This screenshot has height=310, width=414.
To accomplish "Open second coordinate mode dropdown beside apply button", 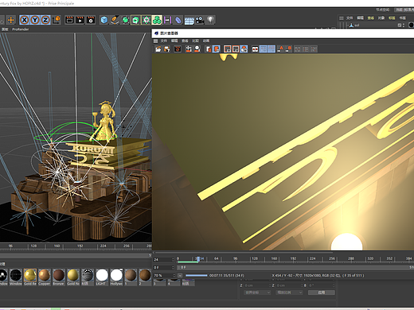I will pos(289,293).
